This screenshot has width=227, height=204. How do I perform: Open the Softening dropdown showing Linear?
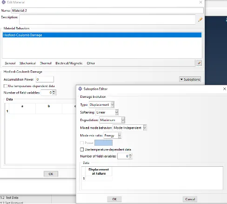[107, 112]
